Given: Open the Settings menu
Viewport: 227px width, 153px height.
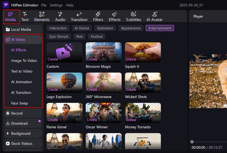Looking at the screenshot, I should tap(56, 5).
